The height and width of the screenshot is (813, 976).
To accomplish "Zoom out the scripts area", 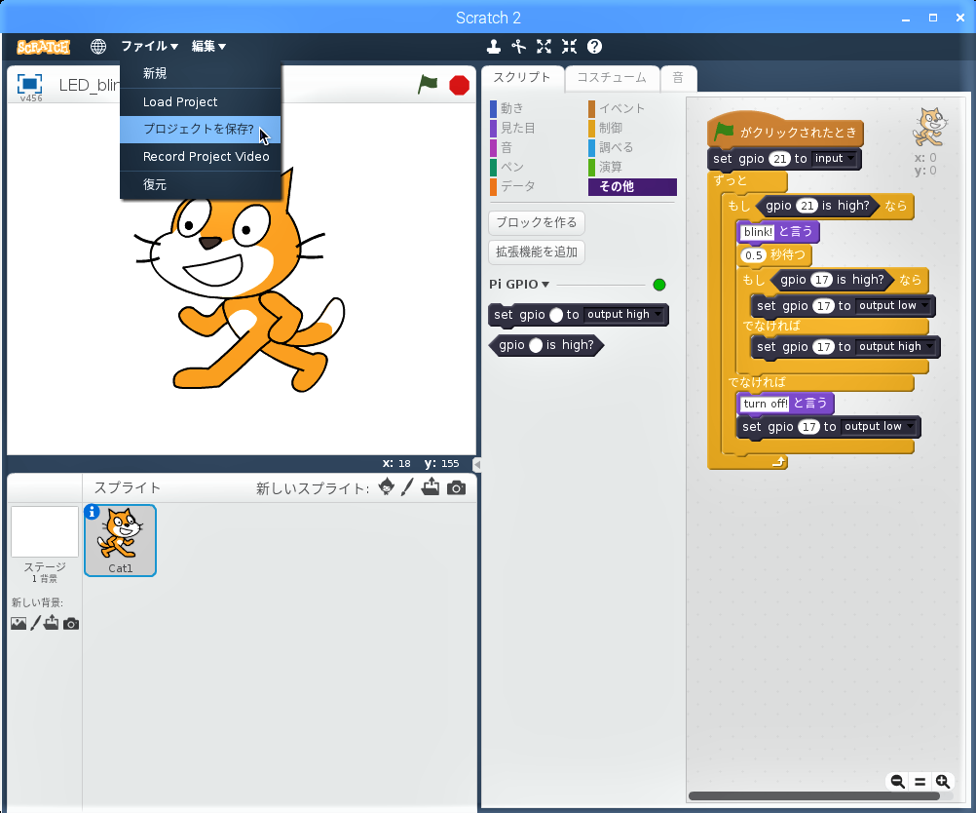I will point(897,781).
